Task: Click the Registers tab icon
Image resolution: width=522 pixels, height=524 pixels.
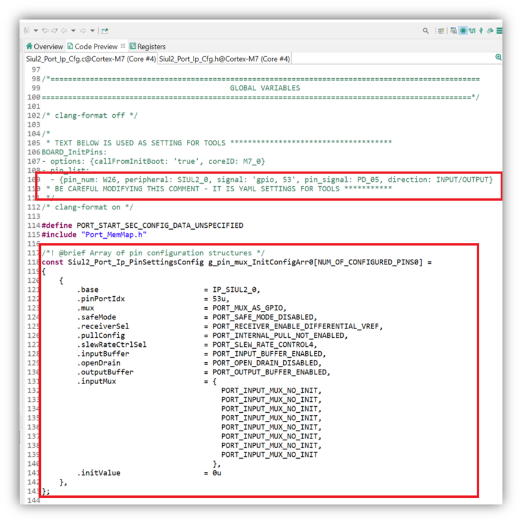Action: pos(133,46)
